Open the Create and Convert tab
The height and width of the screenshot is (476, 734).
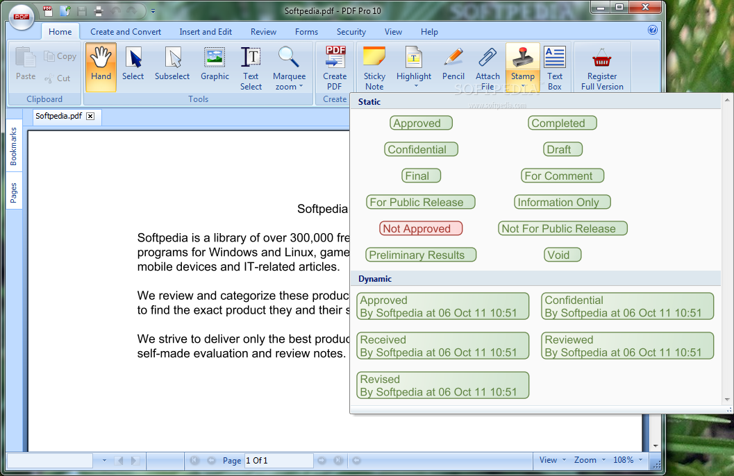point(126,32)
